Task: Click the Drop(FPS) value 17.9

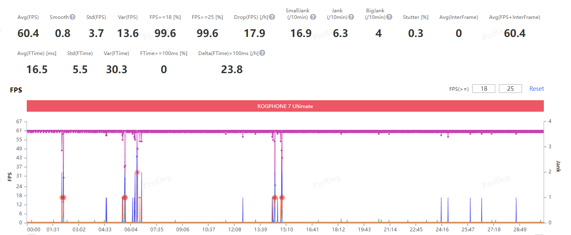Action: pyautogui.click(x=254, y=34)
